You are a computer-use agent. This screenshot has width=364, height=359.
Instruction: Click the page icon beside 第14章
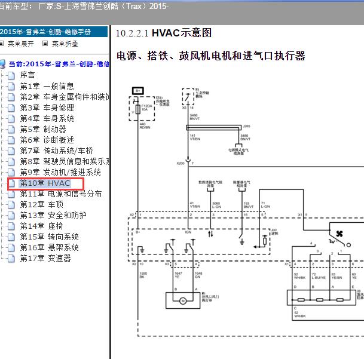pos(11,226)
